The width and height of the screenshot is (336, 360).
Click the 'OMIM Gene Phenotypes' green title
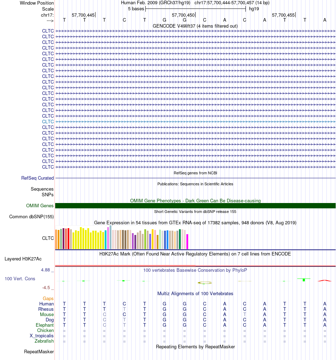195,201
